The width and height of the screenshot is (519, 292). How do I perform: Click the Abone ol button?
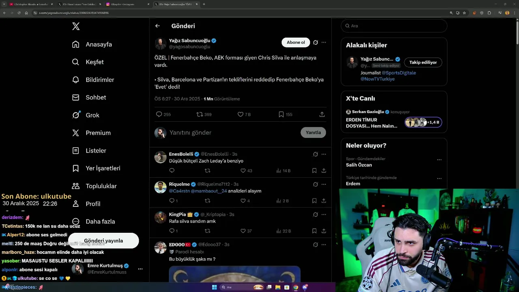pos(296,43)
